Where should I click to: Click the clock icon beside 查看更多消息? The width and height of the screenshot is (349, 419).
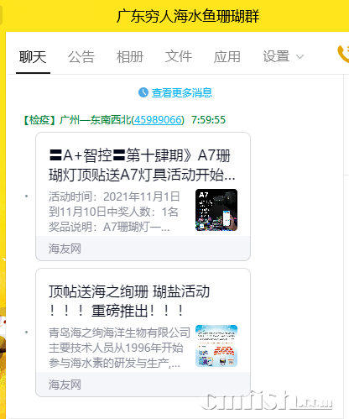tap(143, 92)
